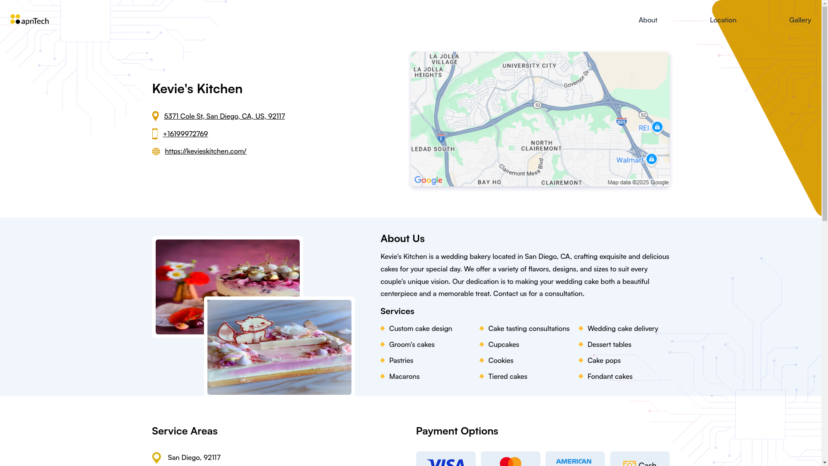Click the Payment Options heading
Viewport: 828px width, 466px height.
pyautogui.click(x=457, y=431)
